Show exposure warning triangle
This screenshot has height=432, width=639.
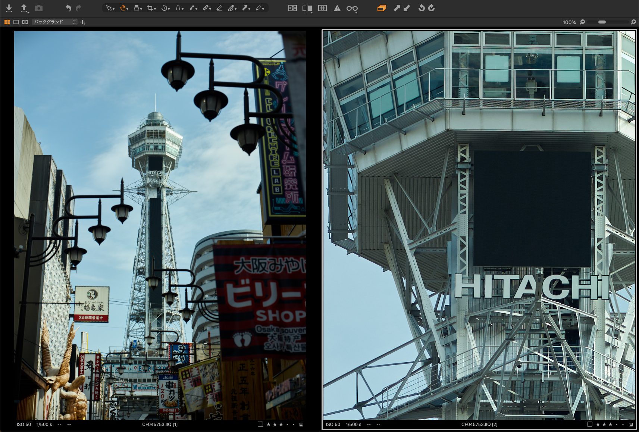pos(337,8)
